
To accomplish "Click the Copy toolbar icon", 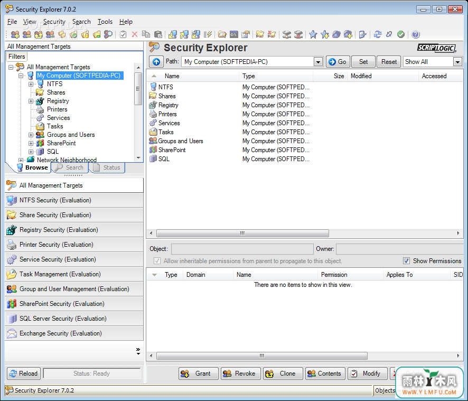I will [x=146, y=35].
